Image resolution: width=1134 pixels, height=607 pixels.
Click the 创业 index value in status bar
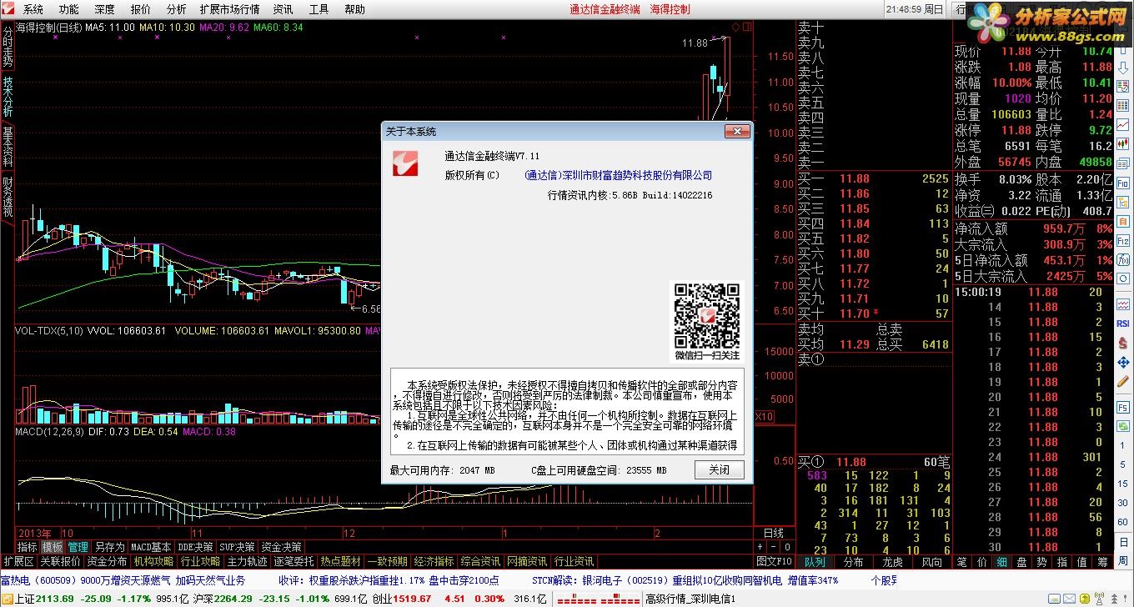pos(413,599)
